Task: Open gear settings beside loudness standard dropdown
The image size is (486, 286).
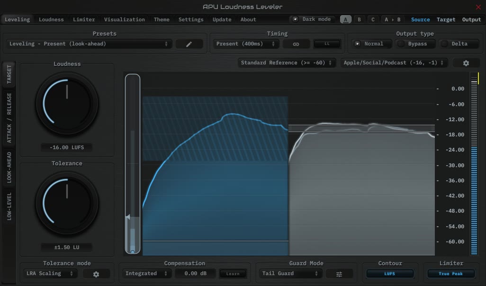Action: click(x=466, y=63)
